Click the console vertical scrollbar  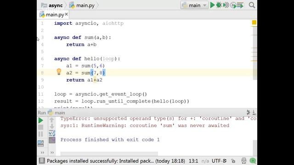click(255, 148)
